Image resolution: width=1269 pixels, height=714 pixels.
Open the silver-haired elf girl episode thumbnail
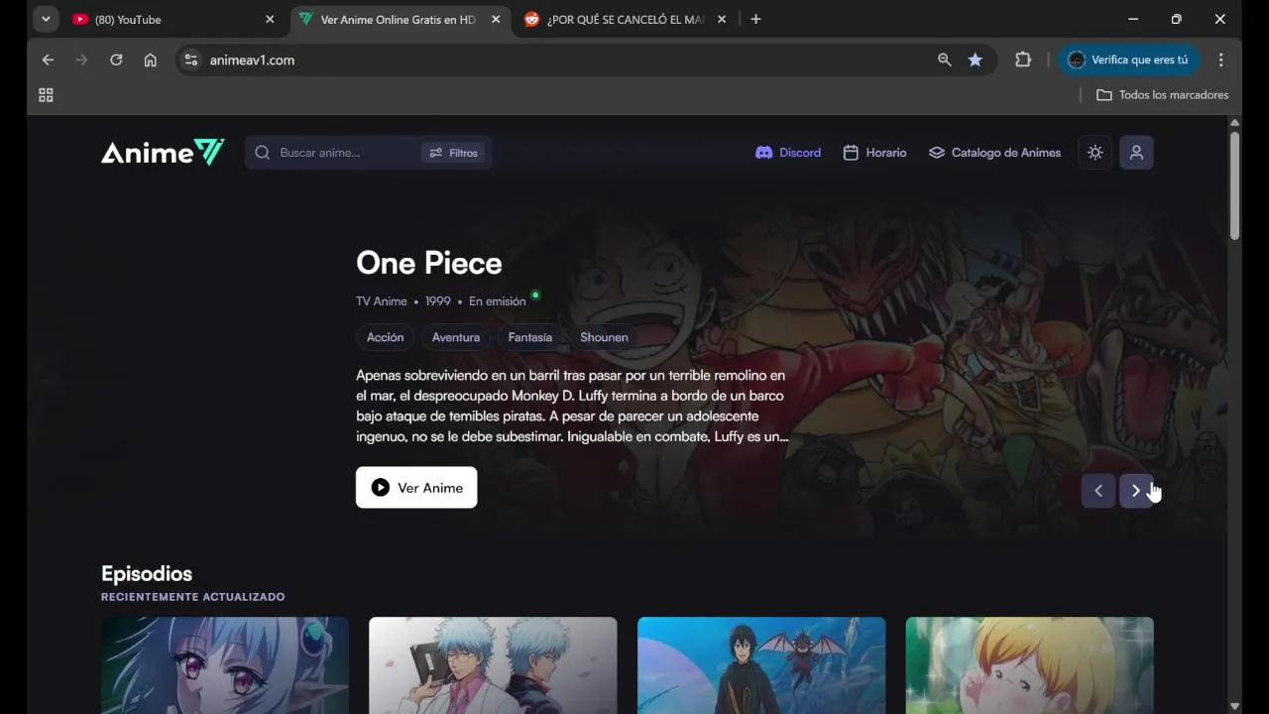click(x=225, y=665)
